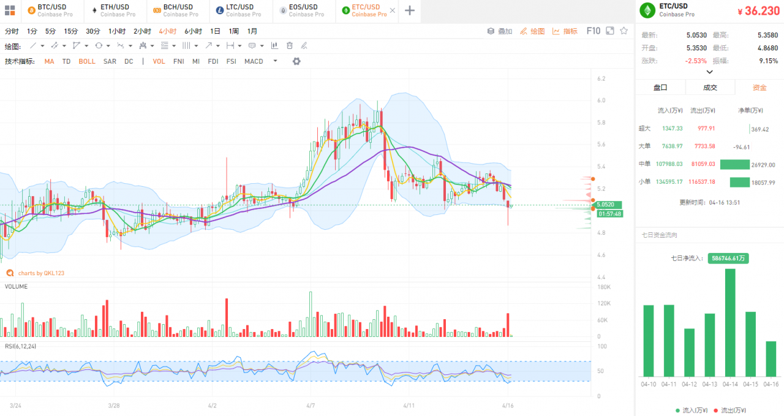Image resolution: width=784 pixels, height=416 pixels.
Task: Select the arrow drawing tool
Action: 209,46
